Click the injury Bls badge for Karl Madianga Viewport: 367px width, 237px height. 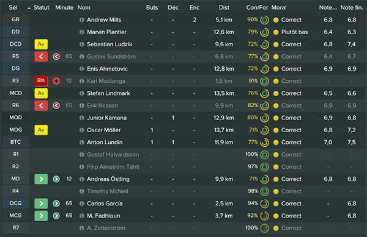tap(41, 81)
